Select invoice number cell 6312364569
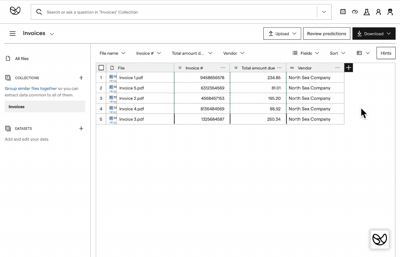 coord(202,88)
